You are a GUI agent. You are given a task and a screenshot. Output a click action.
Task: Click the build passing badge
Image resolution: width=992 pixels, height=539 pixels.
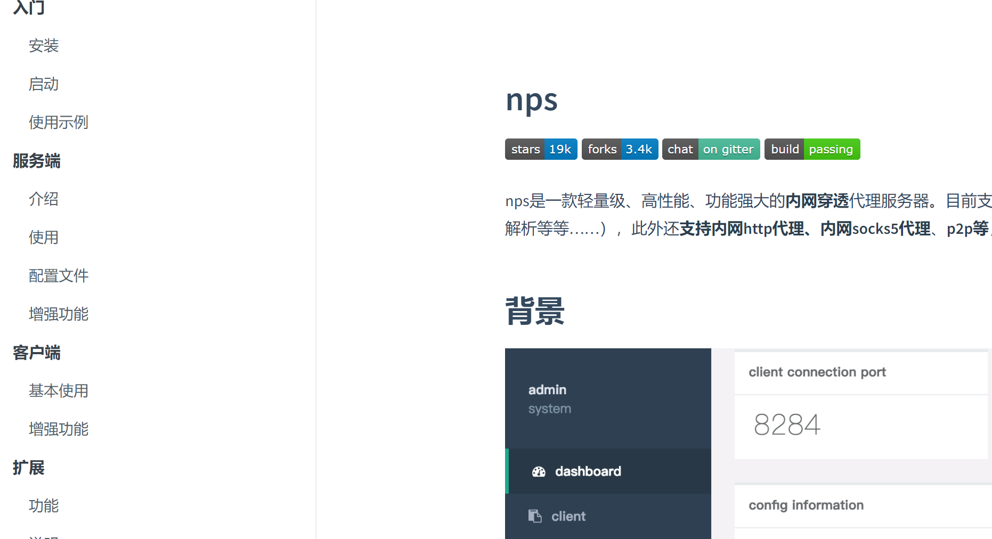[x=812, y=149]
